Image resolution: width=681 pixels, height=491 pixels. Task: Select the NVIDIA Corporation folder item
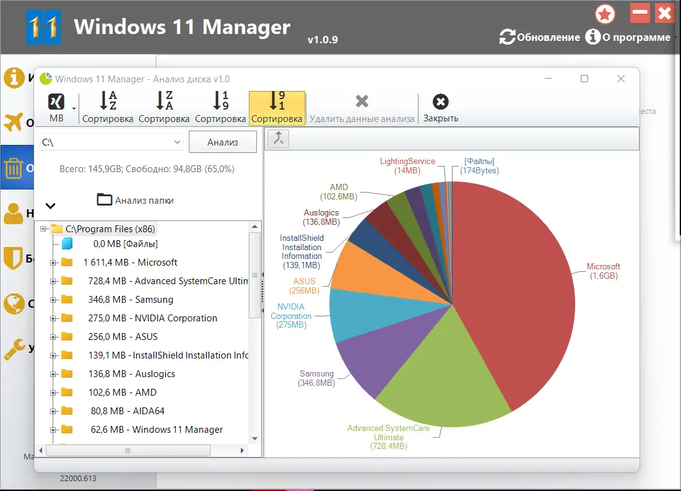[x=152, y=318]
